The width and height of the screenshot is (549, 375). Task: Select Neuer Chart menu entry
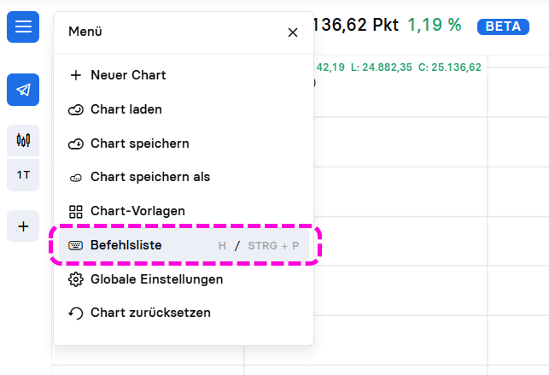coord(128,75)
